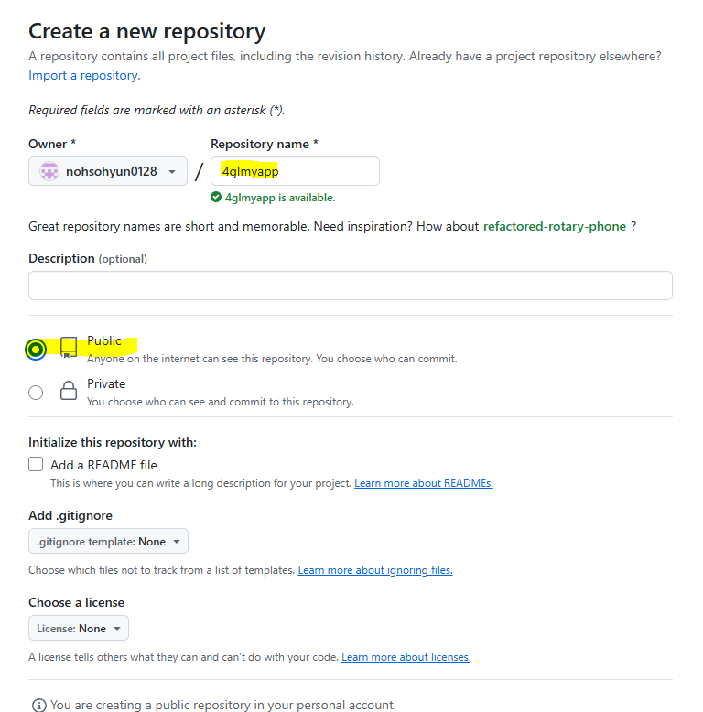
Task: Click the Import a repository link
Action: coord(82,75)
